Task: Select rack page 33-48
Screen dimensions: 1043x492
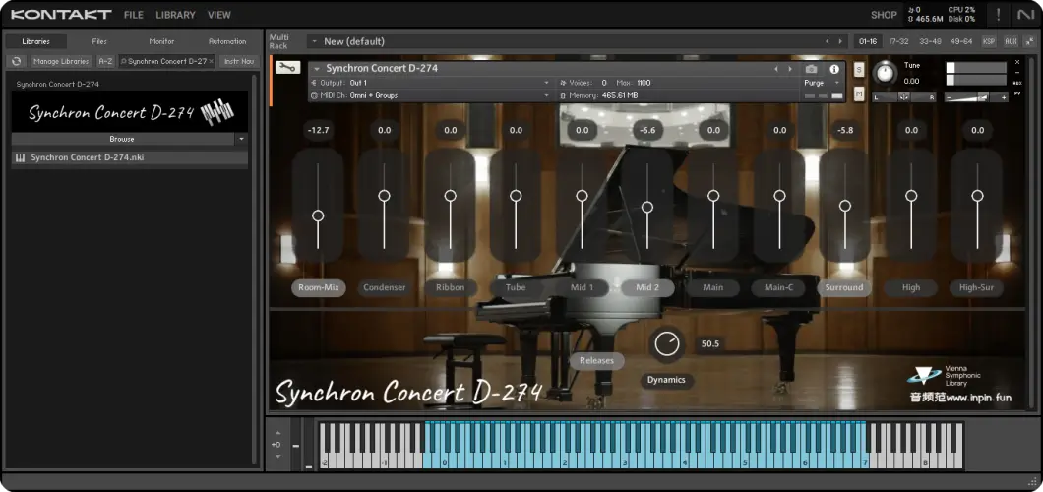Action: [930, 41]
